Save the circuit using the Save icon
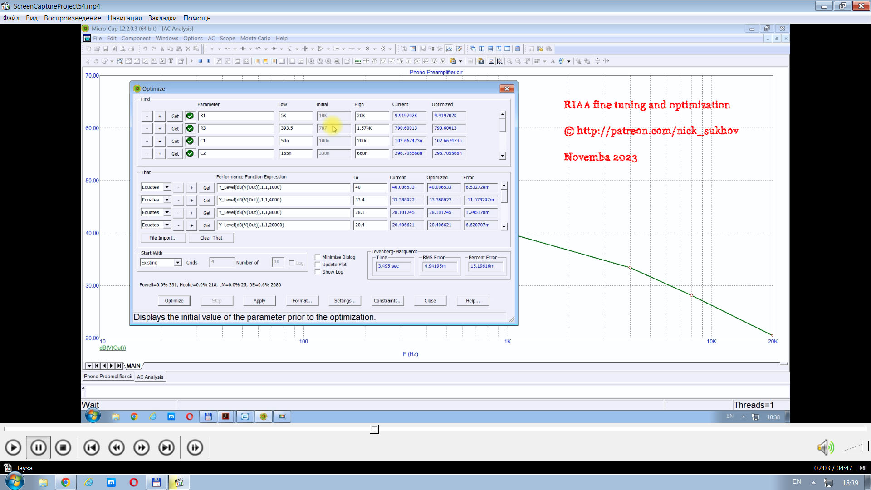Image resolution: width=871 pixels, height=490 pixels. (106, 49)
